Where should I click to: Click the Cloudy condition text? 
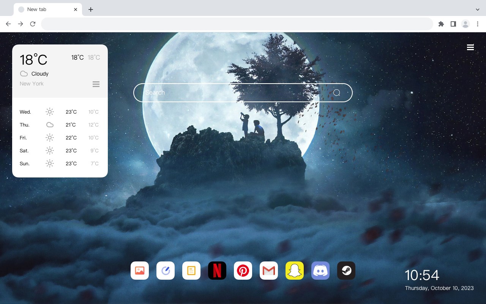(40, 74)
